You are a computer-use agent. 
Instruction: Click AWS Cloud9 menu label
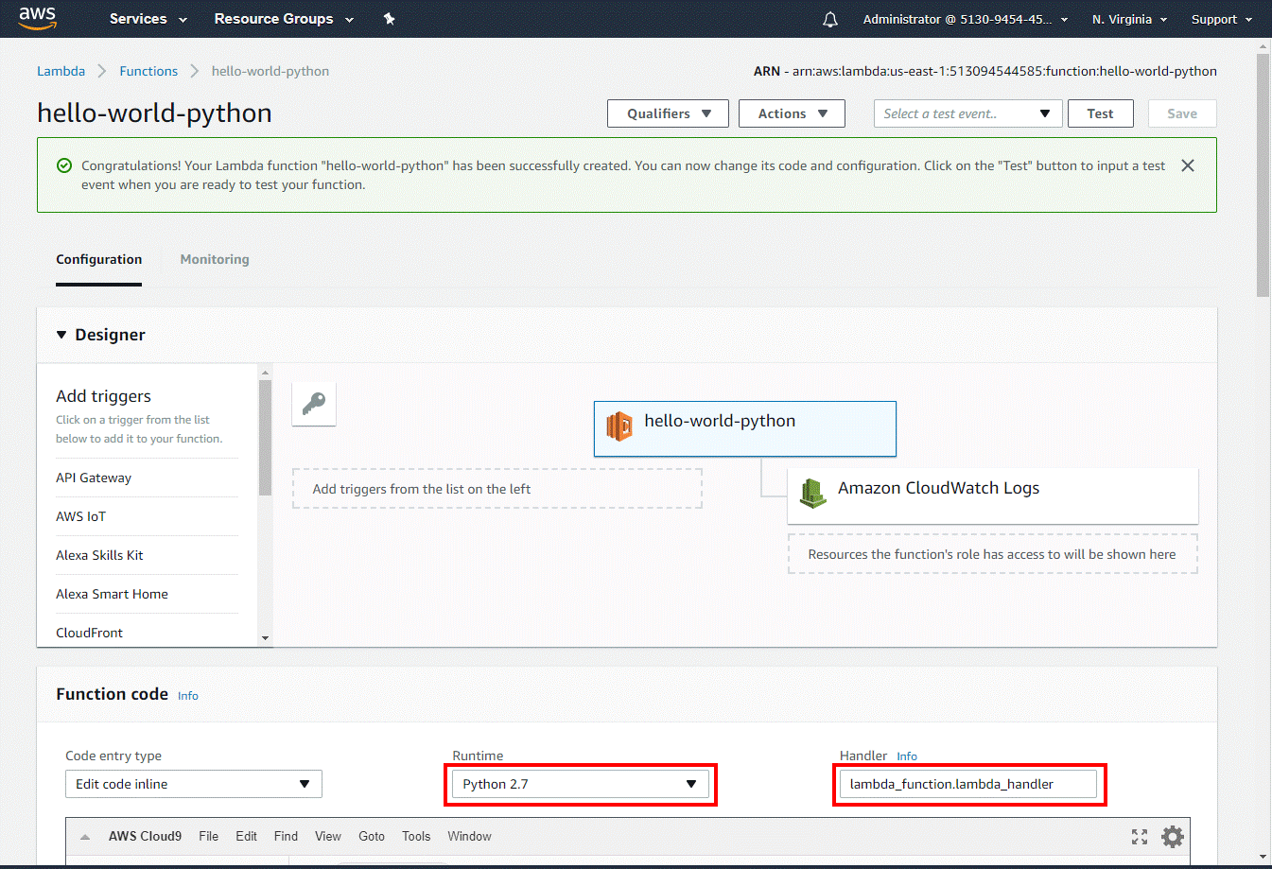145,836
